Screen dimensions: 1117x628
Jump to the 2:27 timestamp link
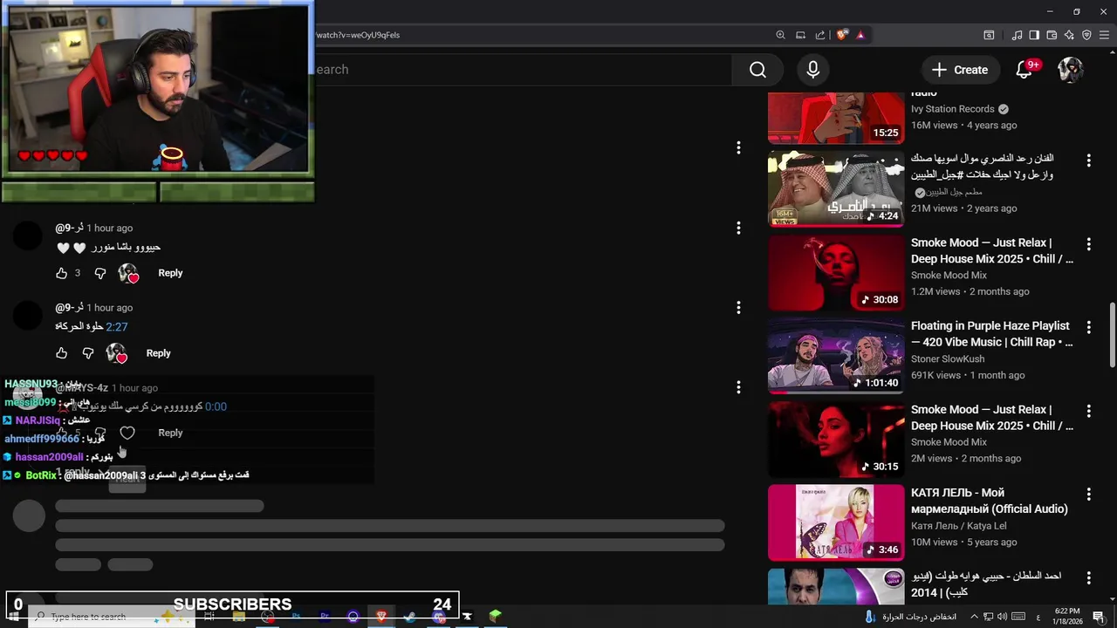click(117, 327)
